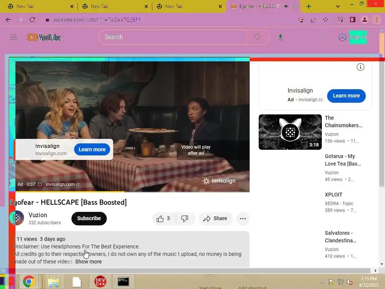Image resolution: width=385 pixels, height=289 pixels.
Task: Open a new tab with plus button
Action: pos(309,6)
